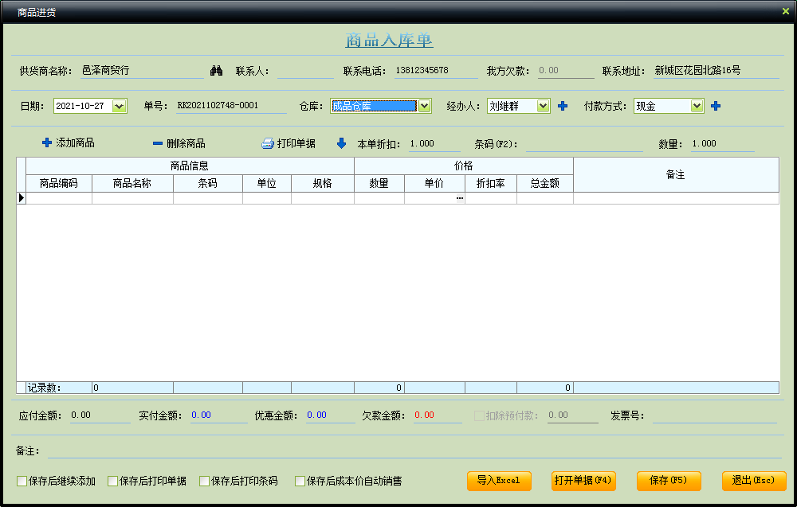
Task: Click the 总金额 column header
Action: [545, 183]
